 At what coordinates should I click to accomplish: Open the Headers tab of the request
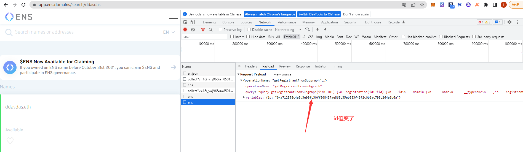point(251,66)
